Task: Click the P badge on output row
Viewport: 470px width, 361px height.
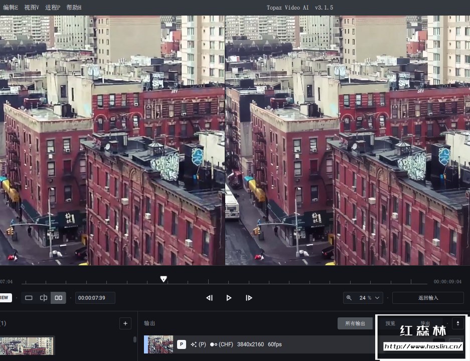Action: [182, 344]
